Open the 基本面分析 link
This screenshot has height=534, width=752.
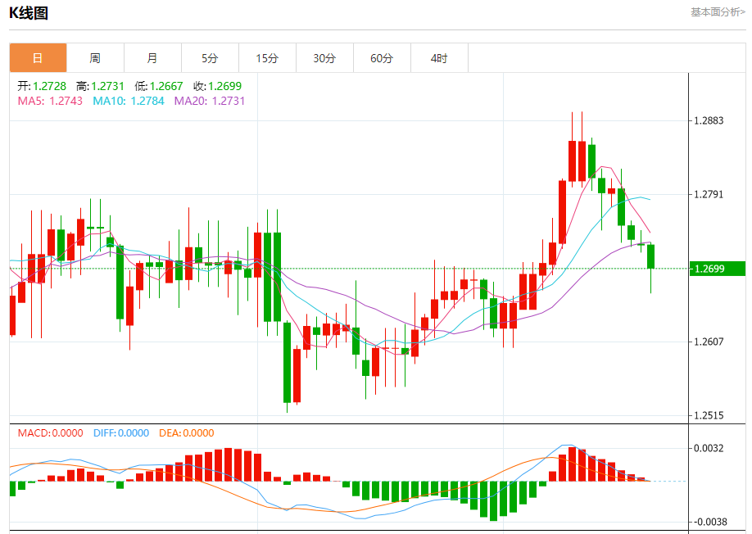[x=718, y=12]
